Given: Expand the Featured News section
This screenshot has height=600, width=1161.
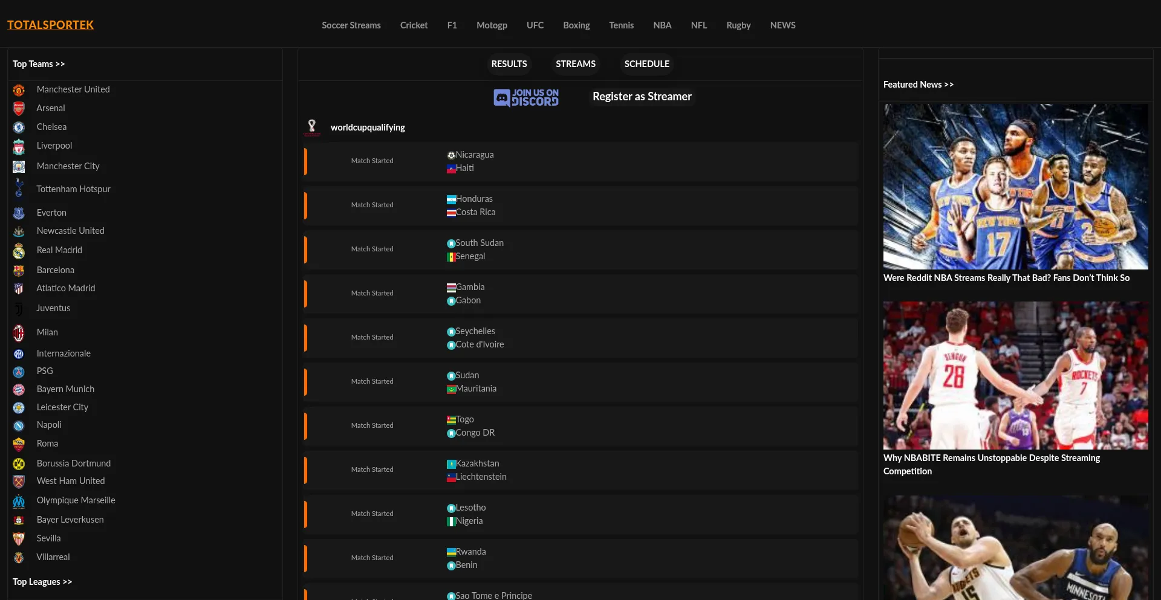Looking at the screenshot, I should coord(918,85).
